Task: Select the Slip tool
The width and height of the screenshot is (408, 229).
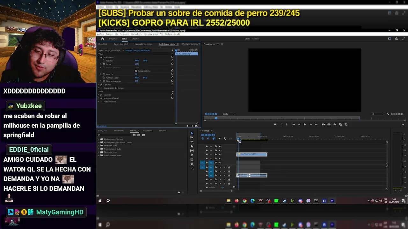Action: pyautogui.click(x=192, y=151)
